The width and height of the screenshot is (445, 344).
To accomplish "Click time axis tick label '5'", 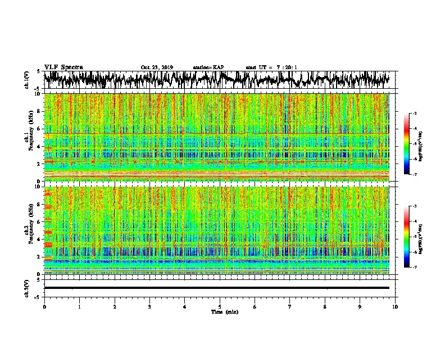I will click(220, 307).
